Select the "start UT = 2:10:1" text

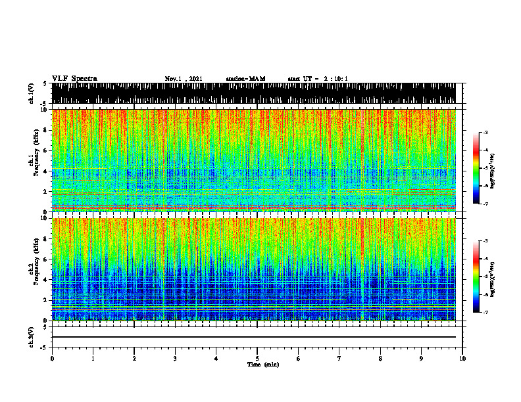tap(318, 79)
